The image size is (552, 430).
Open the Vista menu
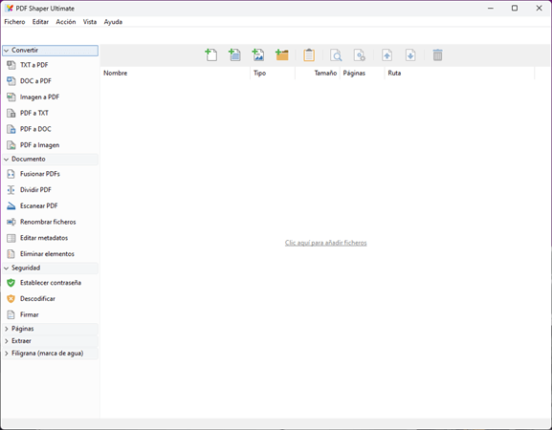(x=90, y=22)
